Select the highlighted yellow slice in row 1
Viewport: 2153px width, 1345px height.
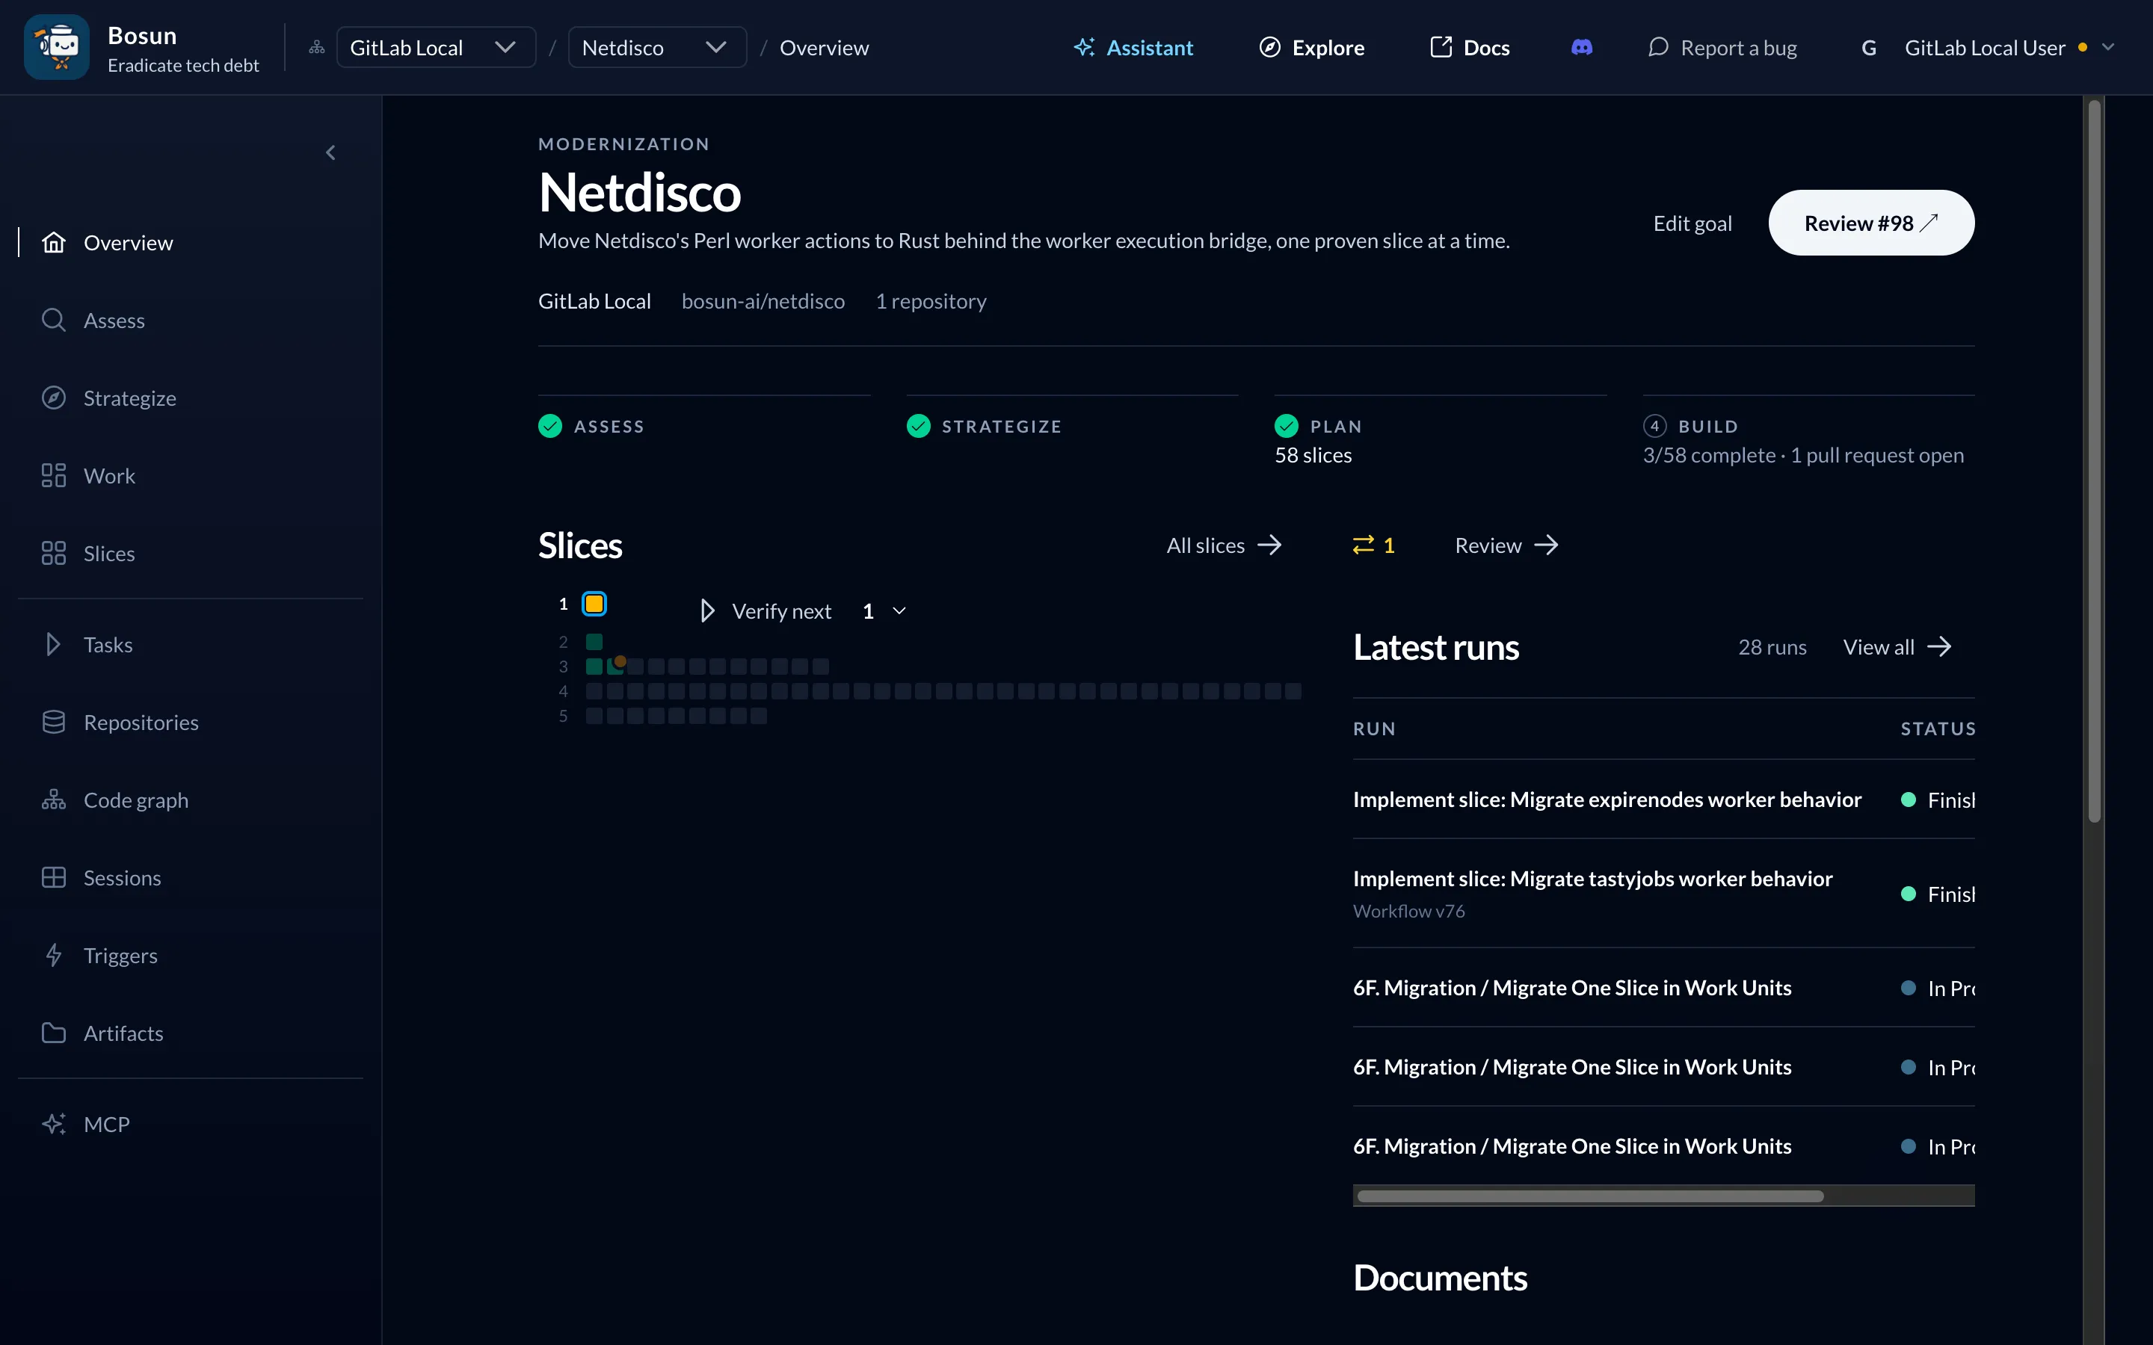tap(594, 604)
